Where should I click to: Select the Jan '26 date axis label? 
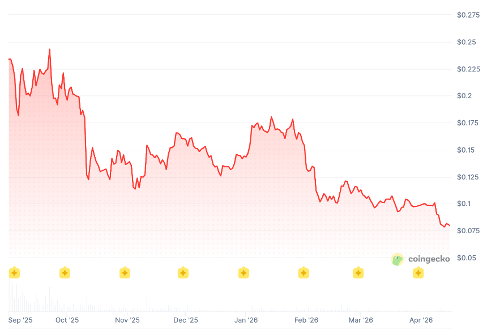coord(247,320)
